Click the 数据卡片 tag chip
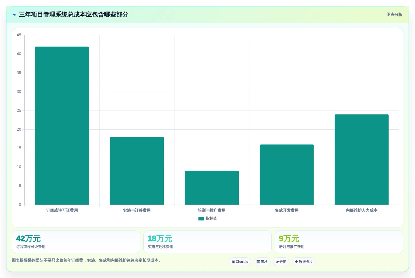The image size is (415, 278). click(x=304, y=262)
